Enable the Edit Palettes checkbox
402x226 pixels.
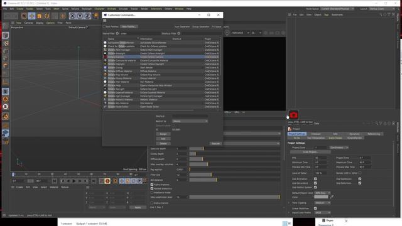tap(104, 26)
